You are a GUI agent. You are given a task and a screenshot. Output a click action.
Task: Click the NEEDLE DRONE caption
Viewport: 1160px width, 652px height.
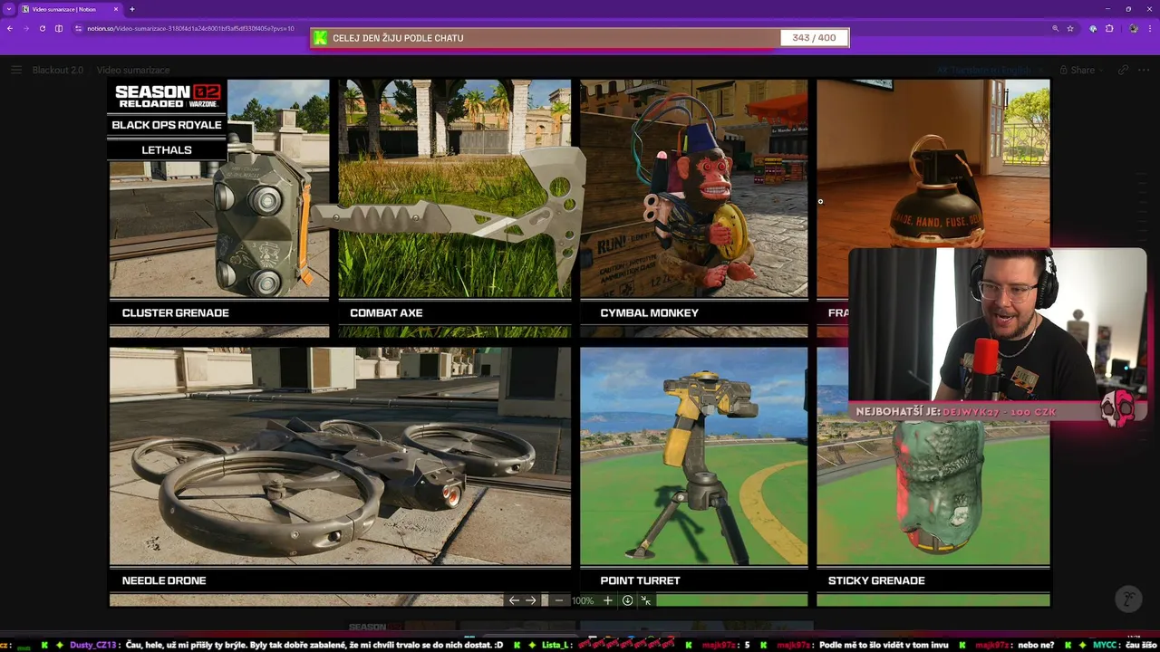coord(164,581)
